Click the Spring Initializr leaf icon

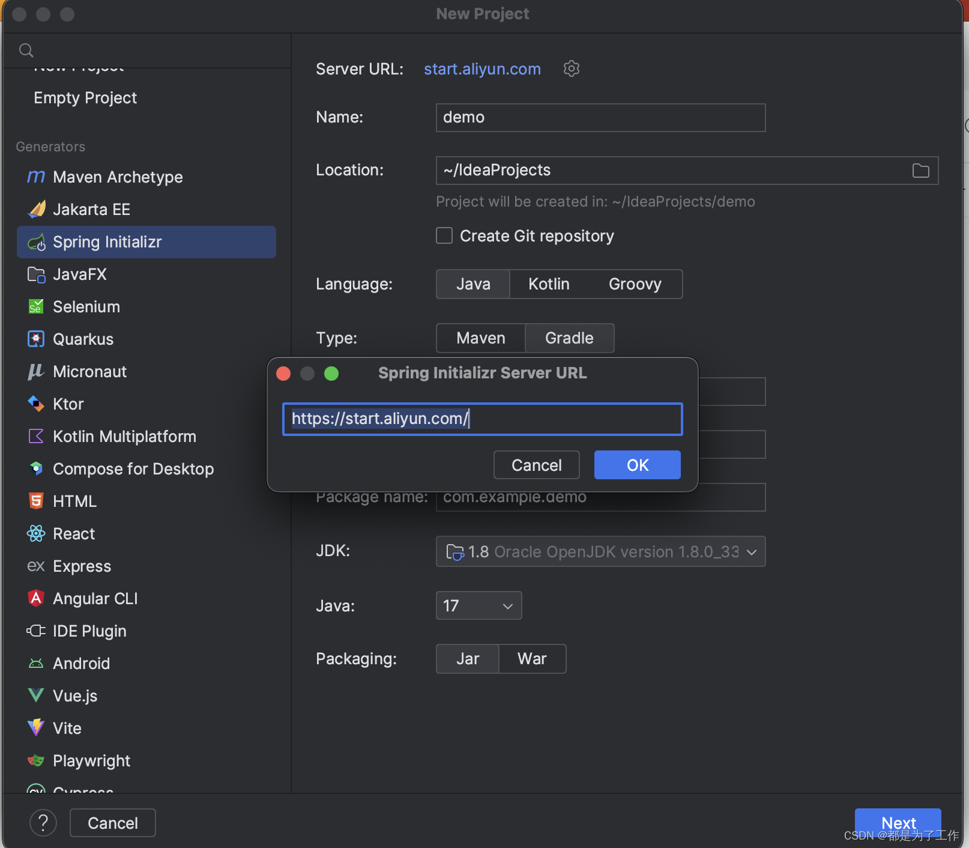click(x=36, y=242)
